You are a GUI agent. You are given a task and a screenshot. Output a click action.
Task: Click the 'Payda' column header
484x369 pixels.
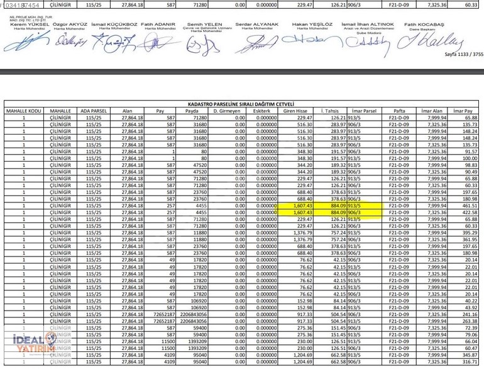(x=192, y=111)
